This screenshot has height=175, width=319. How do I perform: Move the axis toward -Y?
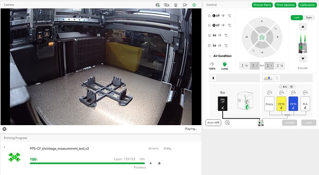click(x=262, y=53)
